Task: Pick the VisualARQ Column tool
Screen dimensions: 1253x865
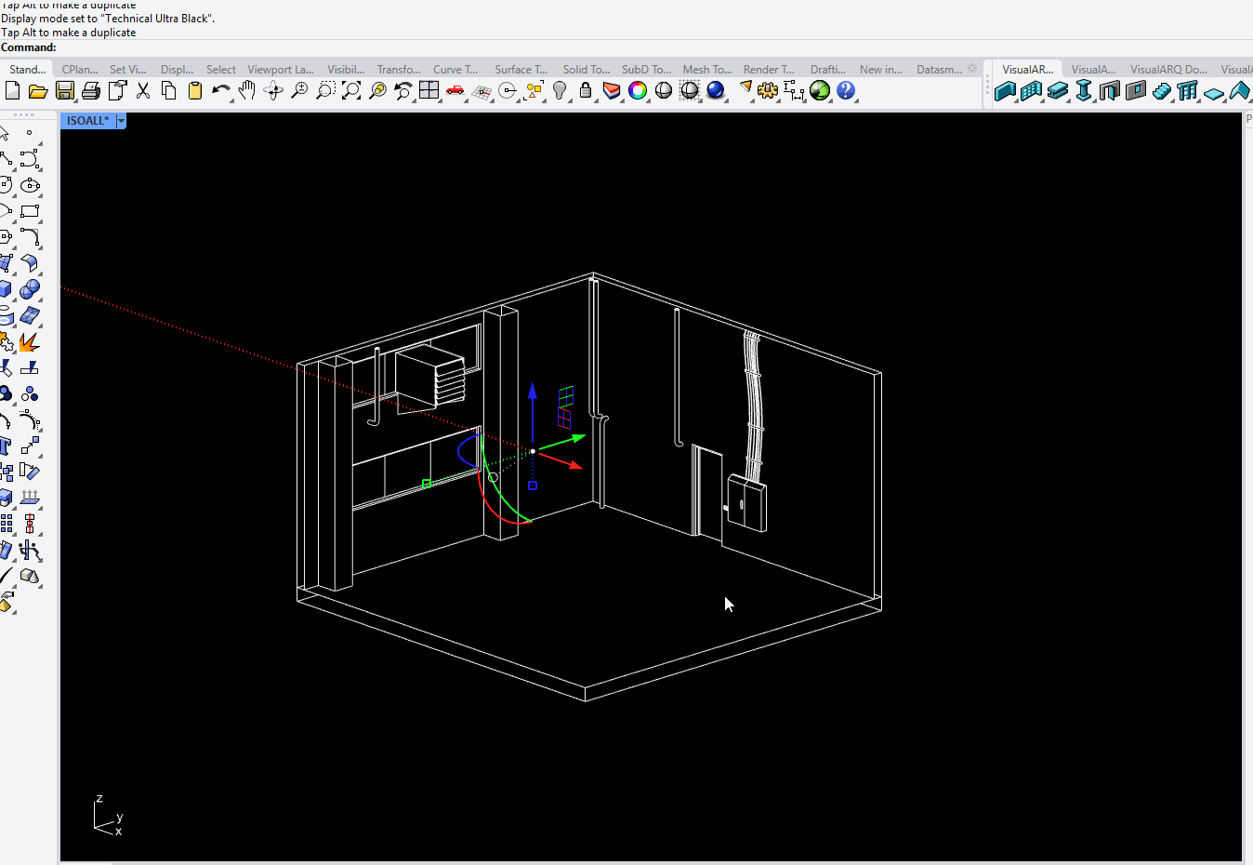Action: 1084,91
